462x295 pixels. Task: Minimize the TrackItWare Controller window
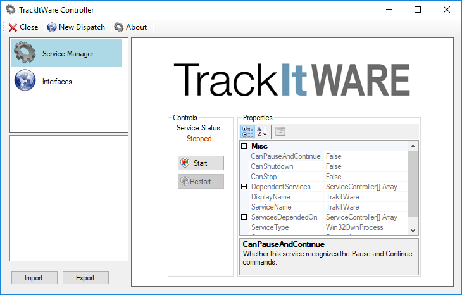pyautogui.click(x=389, y=9)
